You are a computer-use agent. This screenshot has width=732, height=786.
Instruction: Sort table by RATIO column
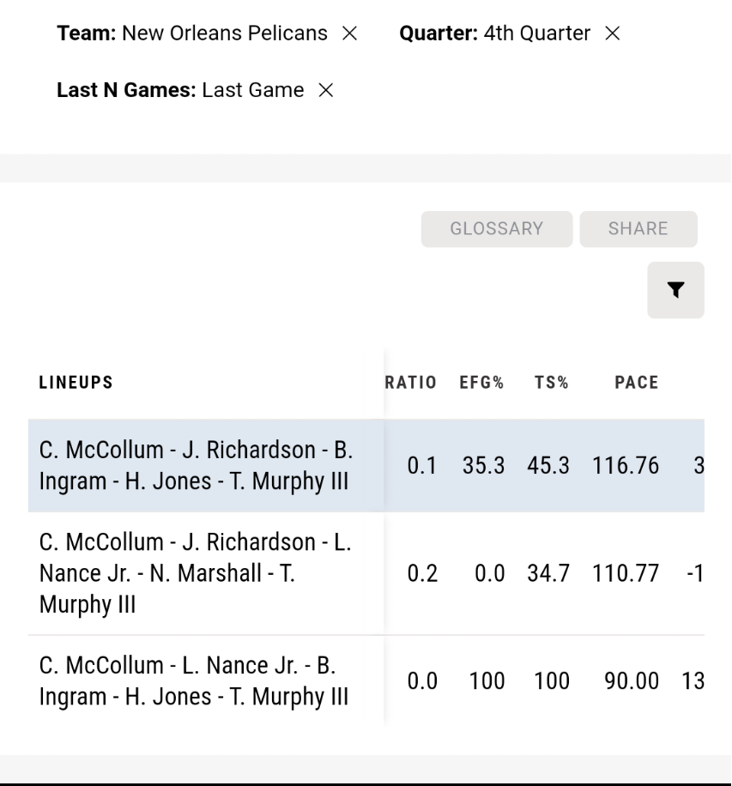tap(410, 383)
